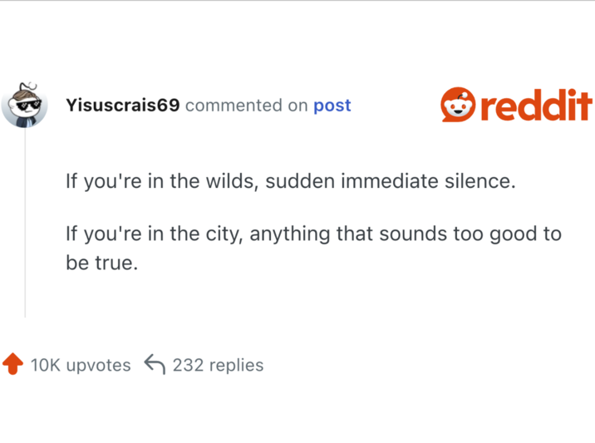Click the Yisuscrais69 avatar with sunglasses

[25, 106]
